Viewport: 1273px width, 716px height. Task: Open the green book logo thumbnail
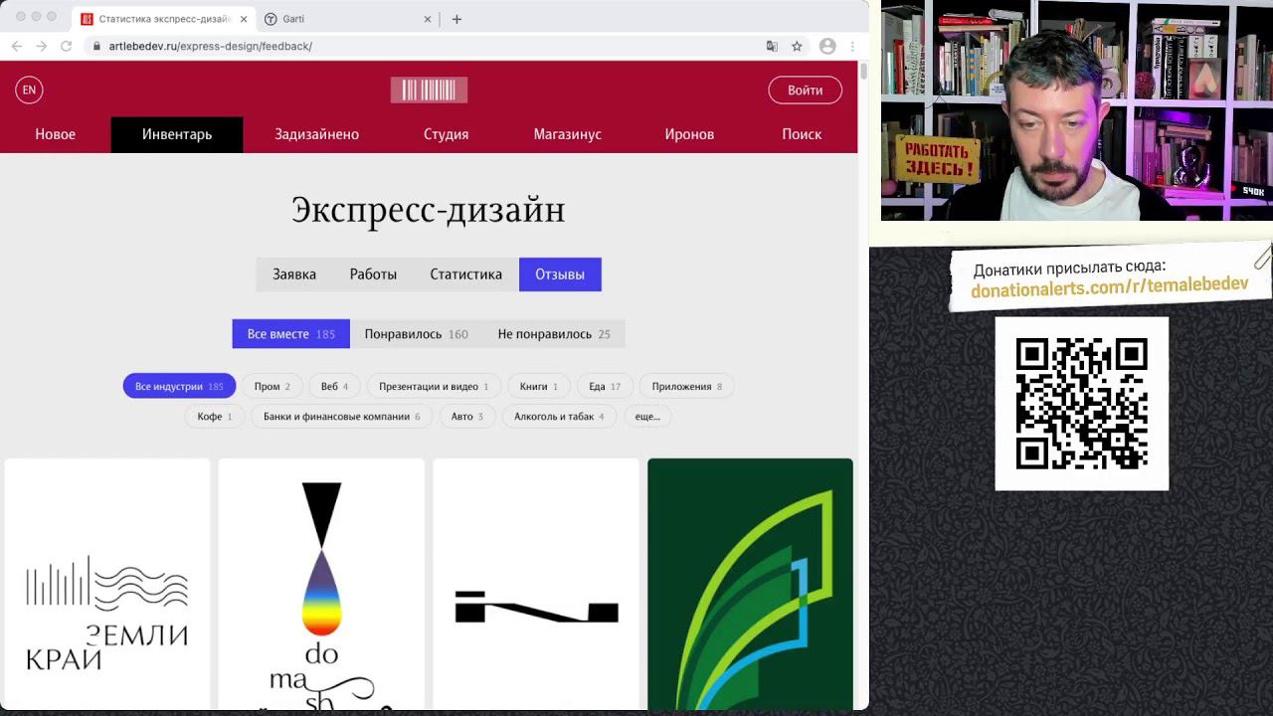(750, 585)
